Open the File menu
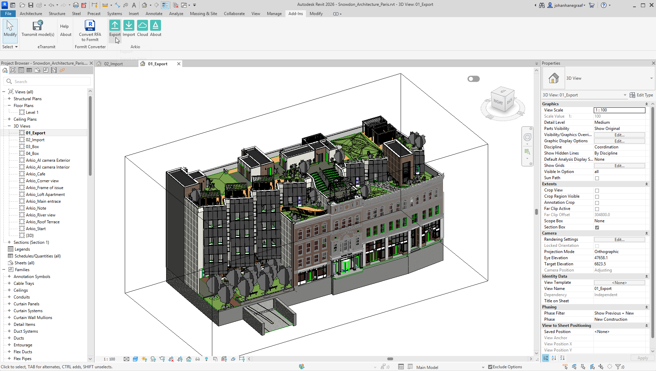 (x=8, y=14)
